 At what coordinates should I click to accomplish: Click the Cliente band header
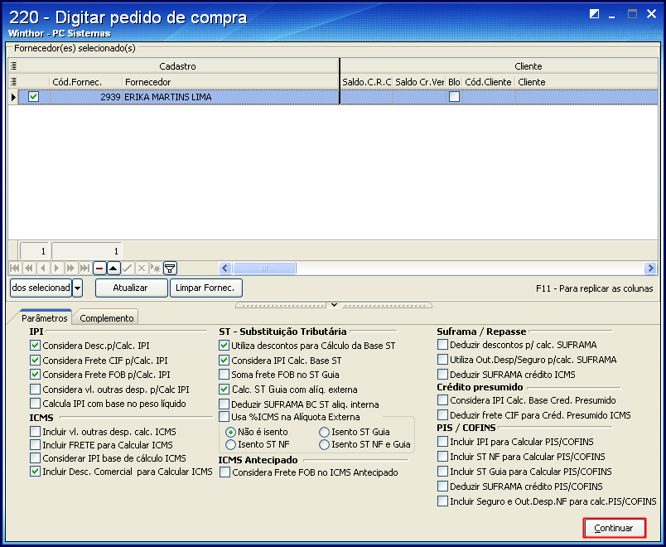coord(499,65)
